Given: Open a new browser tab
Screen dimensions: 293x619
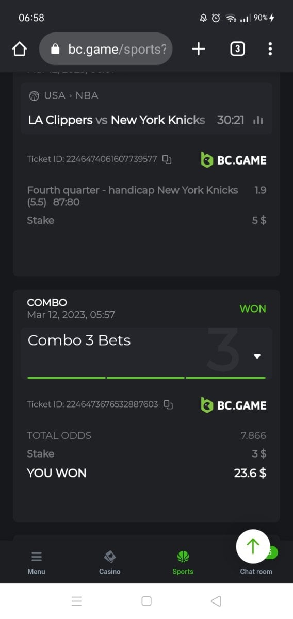Looking at the screenshot, I should point(198,49).
